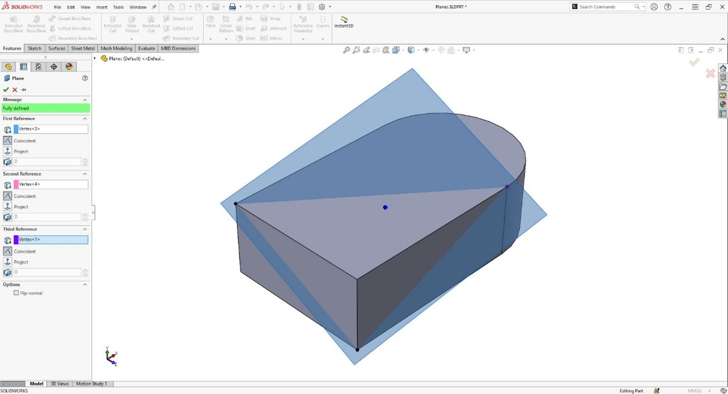Click inside the Search Commands field

point(608,6)
